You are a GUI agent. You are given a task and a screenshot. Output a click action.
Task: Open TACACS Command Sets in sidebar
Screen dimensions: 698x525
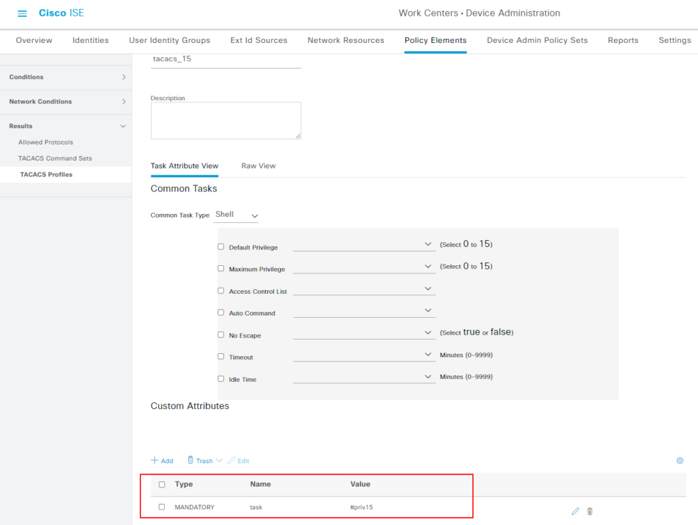[55, 158]
